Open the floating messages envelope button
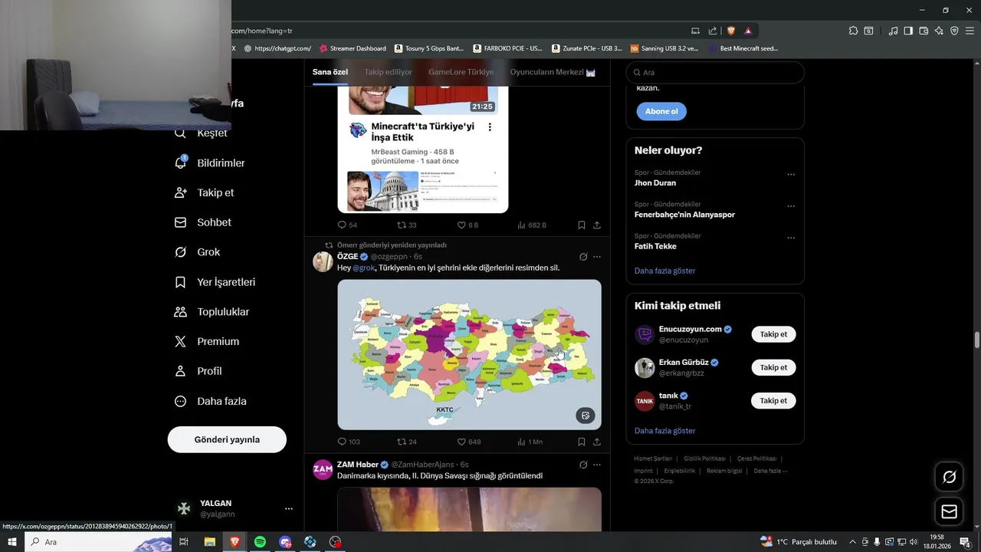This screenshot has width=981, height=552. [x=949, y=511]
